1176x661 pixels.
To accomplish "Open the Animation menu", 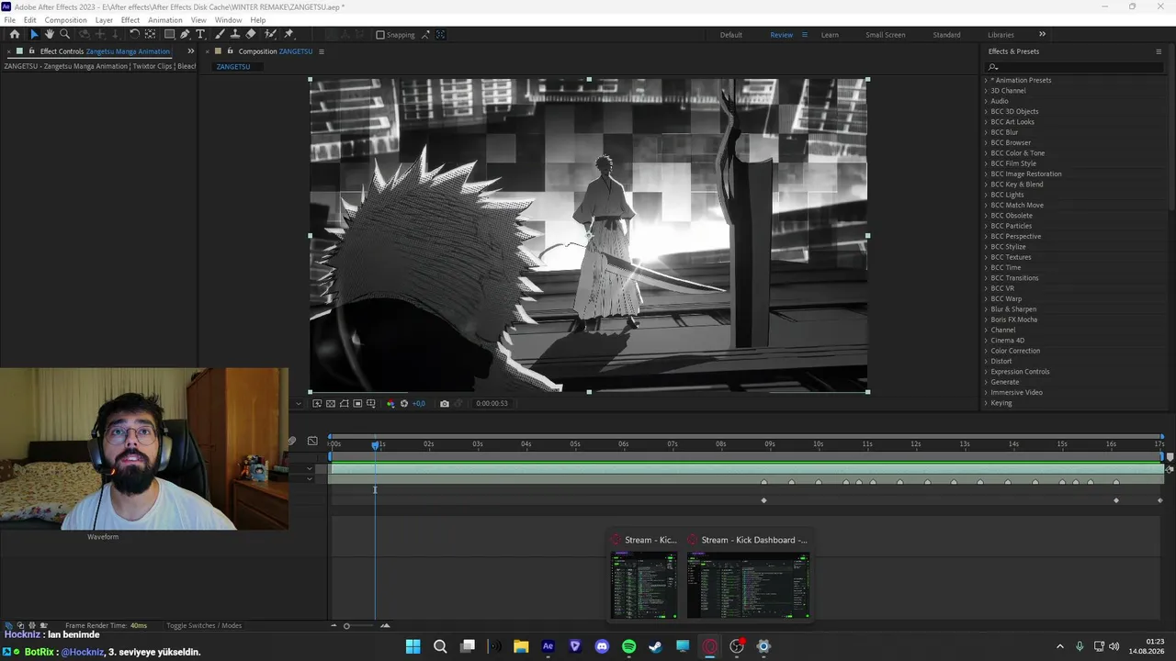I will (165, 20).
